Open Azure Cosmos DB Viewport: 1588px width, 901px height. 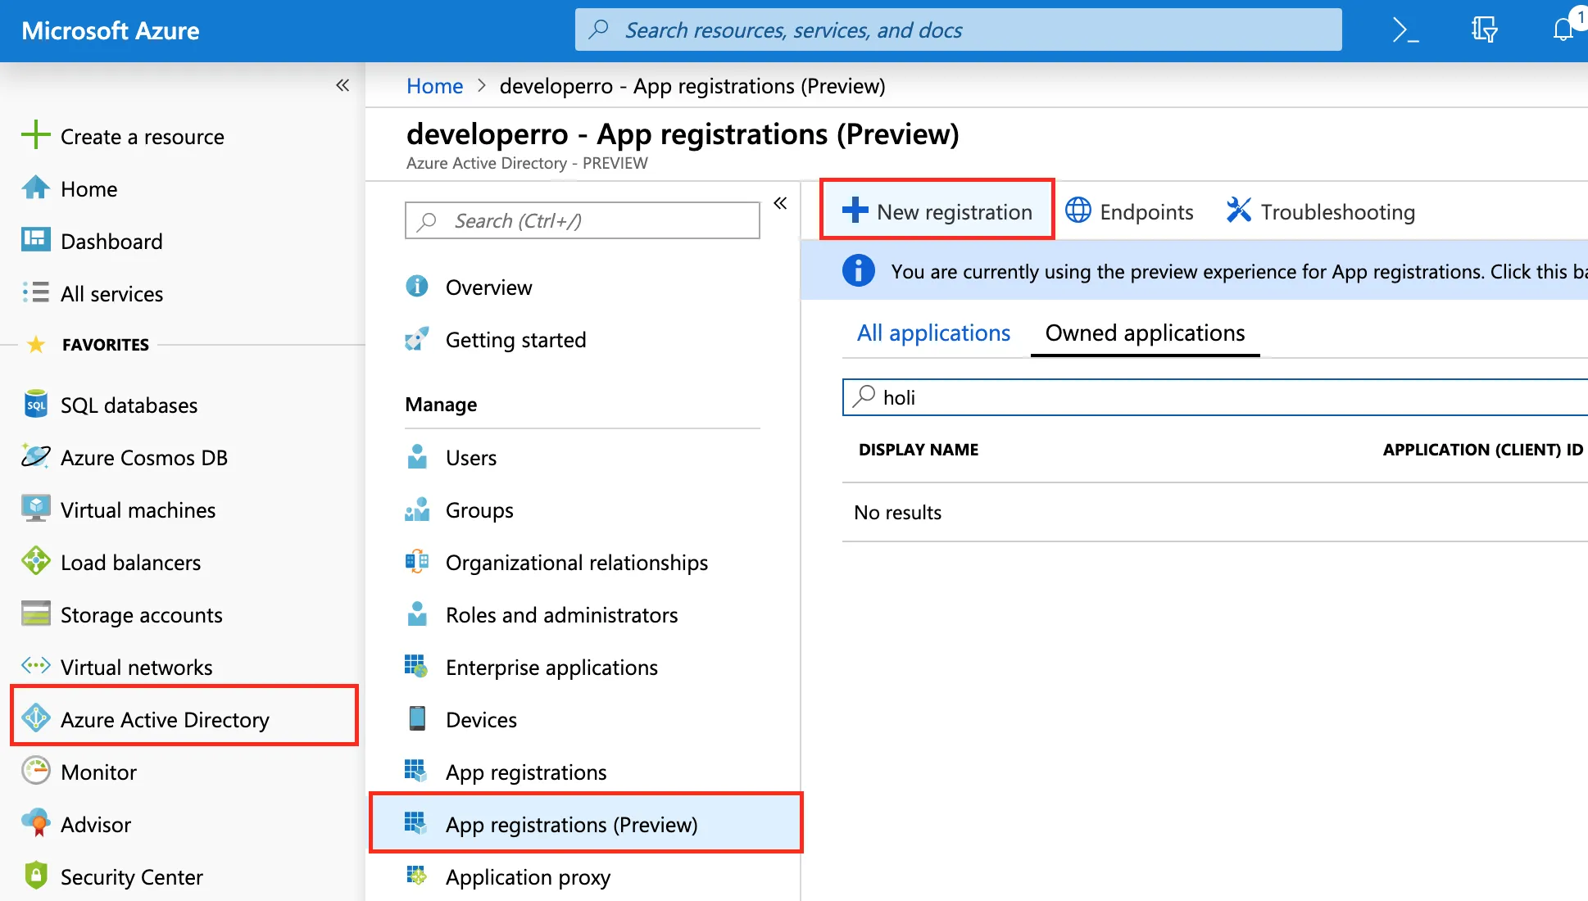coord(143,457)
